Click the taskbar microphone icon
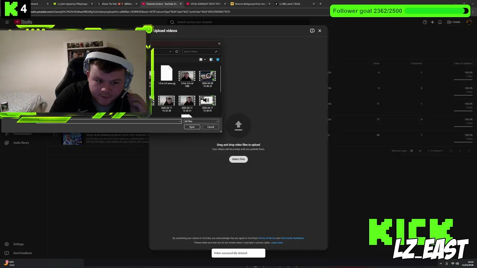Viewport: 477px width, 268px height. click(447, 264)
